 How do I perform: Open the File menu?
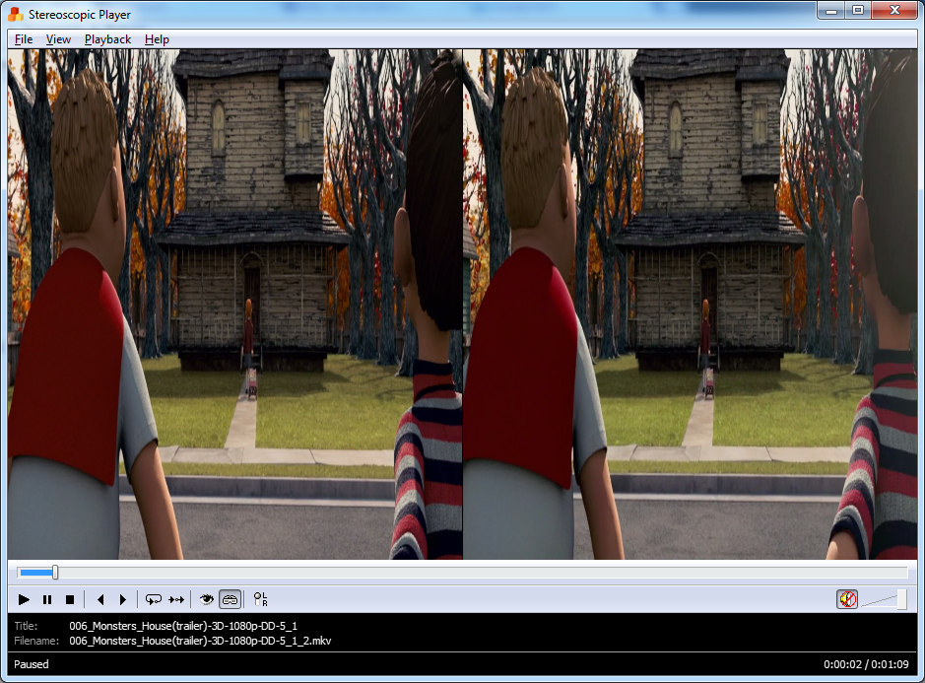24,39
